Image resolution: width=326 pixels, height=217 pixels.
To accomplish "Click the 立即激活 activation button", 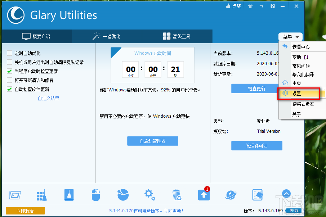I will point(25,211).
